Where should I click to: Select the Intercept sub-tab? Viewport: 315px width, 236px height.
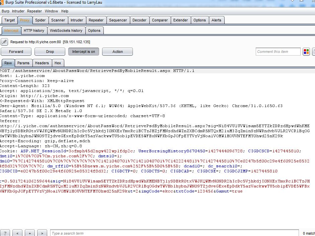click(x=11, y=30)
